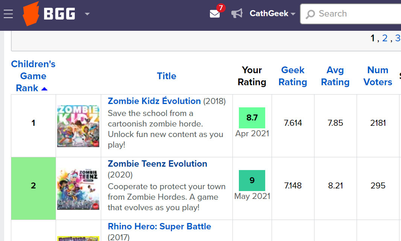The height and width of the screenshot is (241, 401).
Task: Sort the list by Title column
Action: pyautogui.click(x=166, y=76)
